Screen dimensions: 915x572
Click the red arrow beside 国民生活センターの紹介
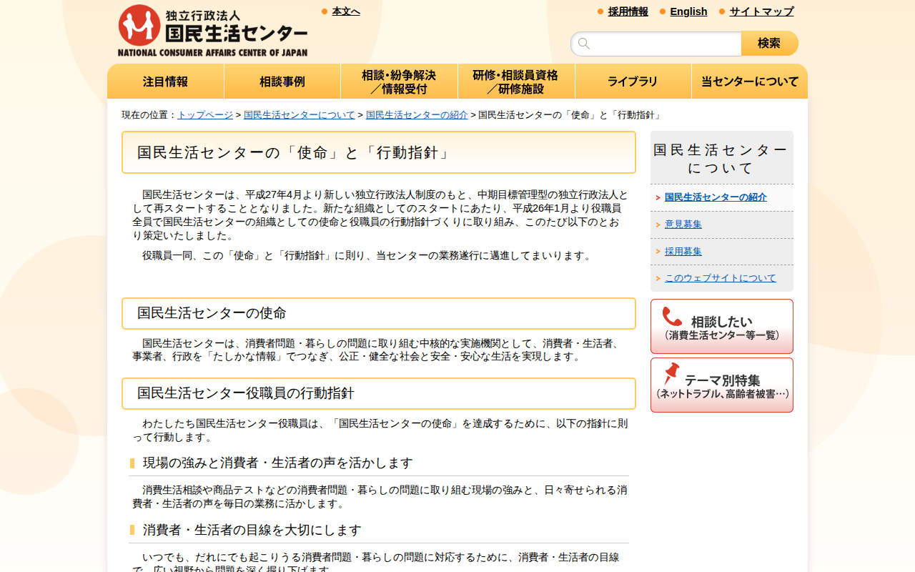[658, 197]
